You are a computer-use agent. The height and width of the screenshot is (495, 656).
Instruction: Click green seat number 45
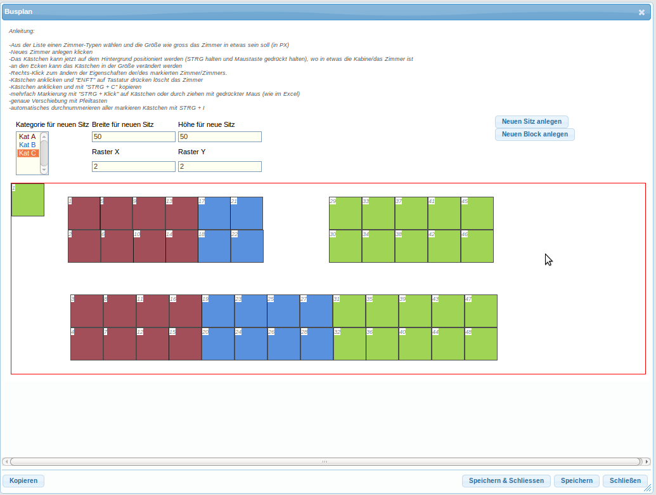click(477, 213)
